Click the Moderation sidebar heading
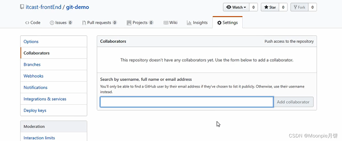The image size is (342, 141). tap(34, 126)
